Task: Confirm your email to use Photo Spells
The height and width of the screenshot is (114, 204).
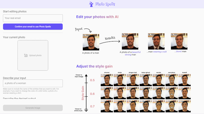Action: pos(33,27)
